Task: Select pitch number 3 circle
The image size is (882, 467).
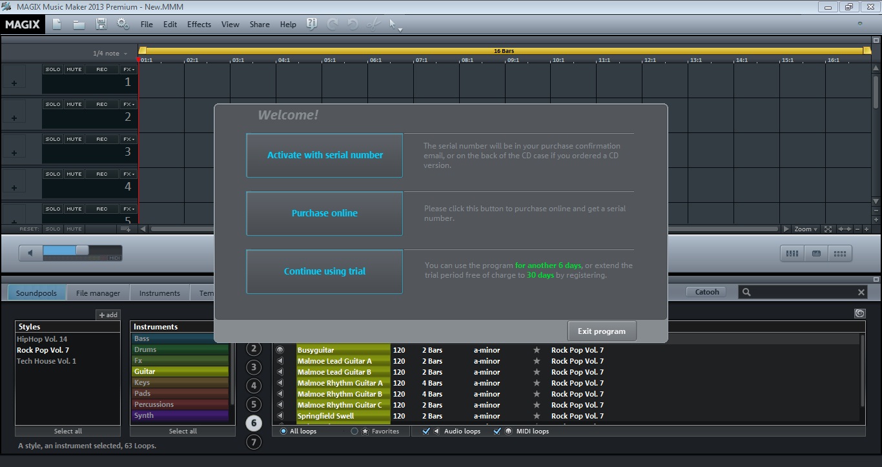Action: 254,368
